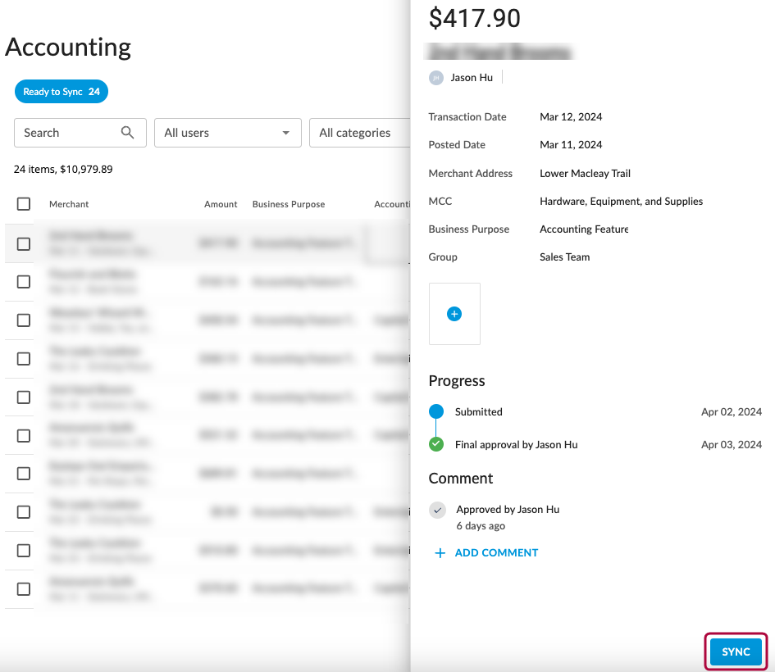Sort by the Merchant column header
The height and width of the screenshot is (672, 775).
[x=69, y=204]
